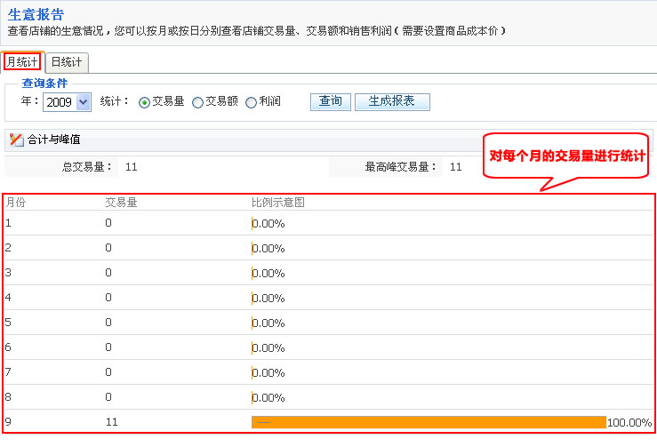This screenshot has height=447, width=657.
Task: Click the 总交易量 value 11
Action: pyautogui.click(x=132, y=167)
